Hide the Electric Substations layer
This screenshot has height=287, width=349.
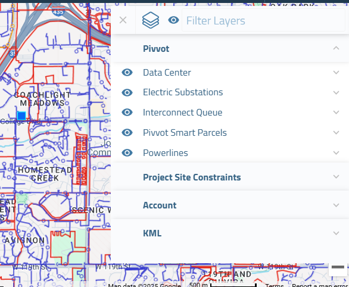127,92
